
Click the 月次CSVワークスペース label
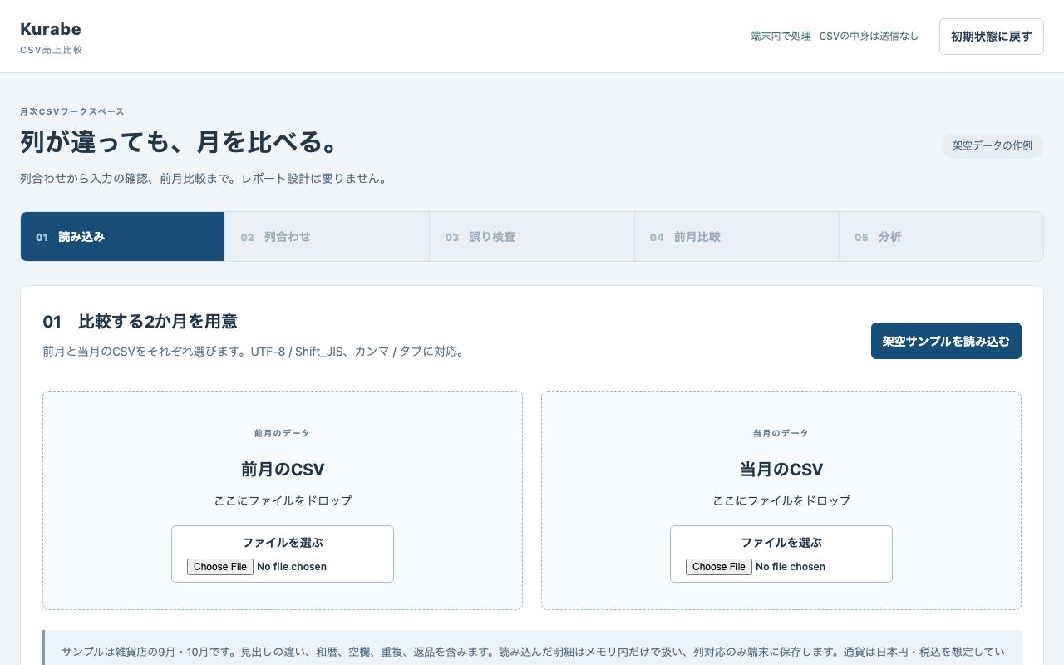(x=72, y=111)
